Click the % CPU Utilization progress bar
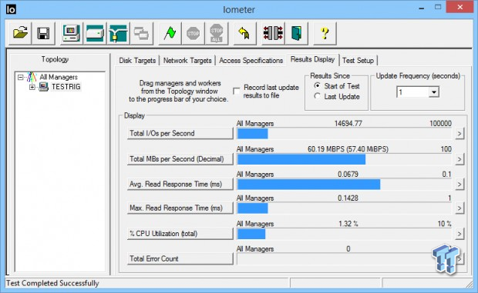 [345, 234]
